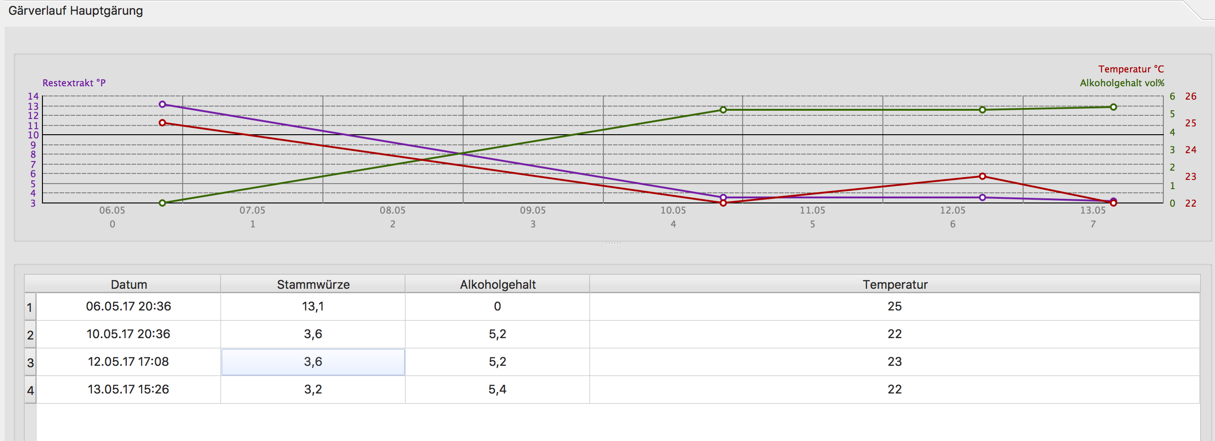Viewport: 1215px width, 441px height.
Task: Click the Temperatur column header
Action: pyautogui.click(x=894, y=285)
